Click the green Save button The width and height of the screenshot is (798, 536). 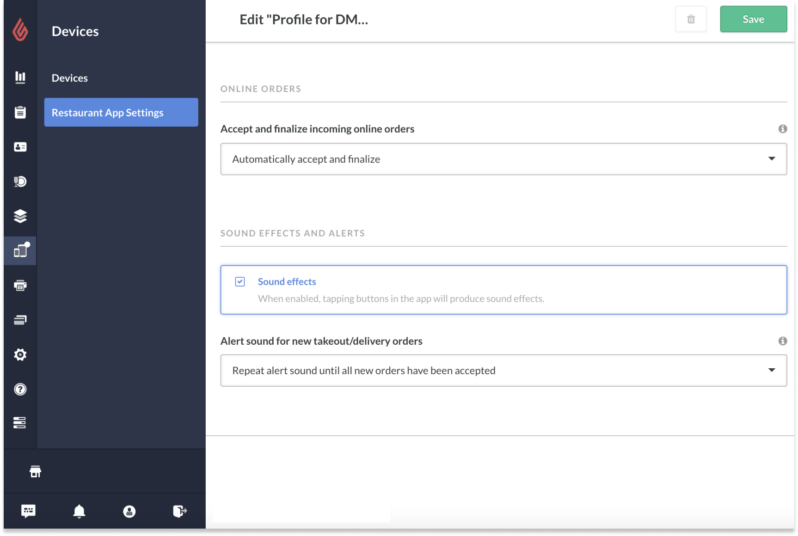753,19
